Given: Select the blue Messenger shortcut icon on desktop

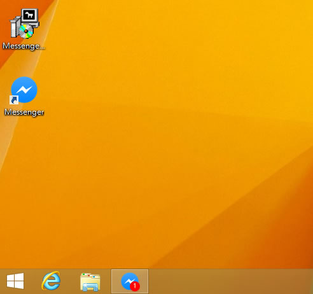Looking at the screenshot, I should pyautogui.click(x=24, y=90).
